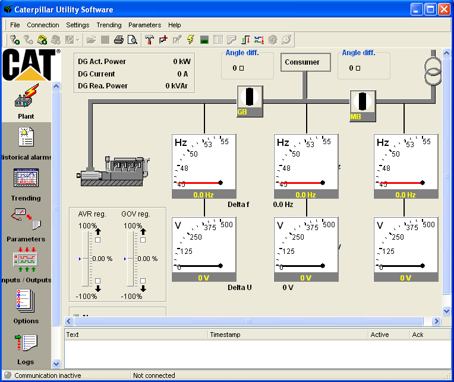Click the blue-green signal arrows toolbar icon

coord(259,40)
